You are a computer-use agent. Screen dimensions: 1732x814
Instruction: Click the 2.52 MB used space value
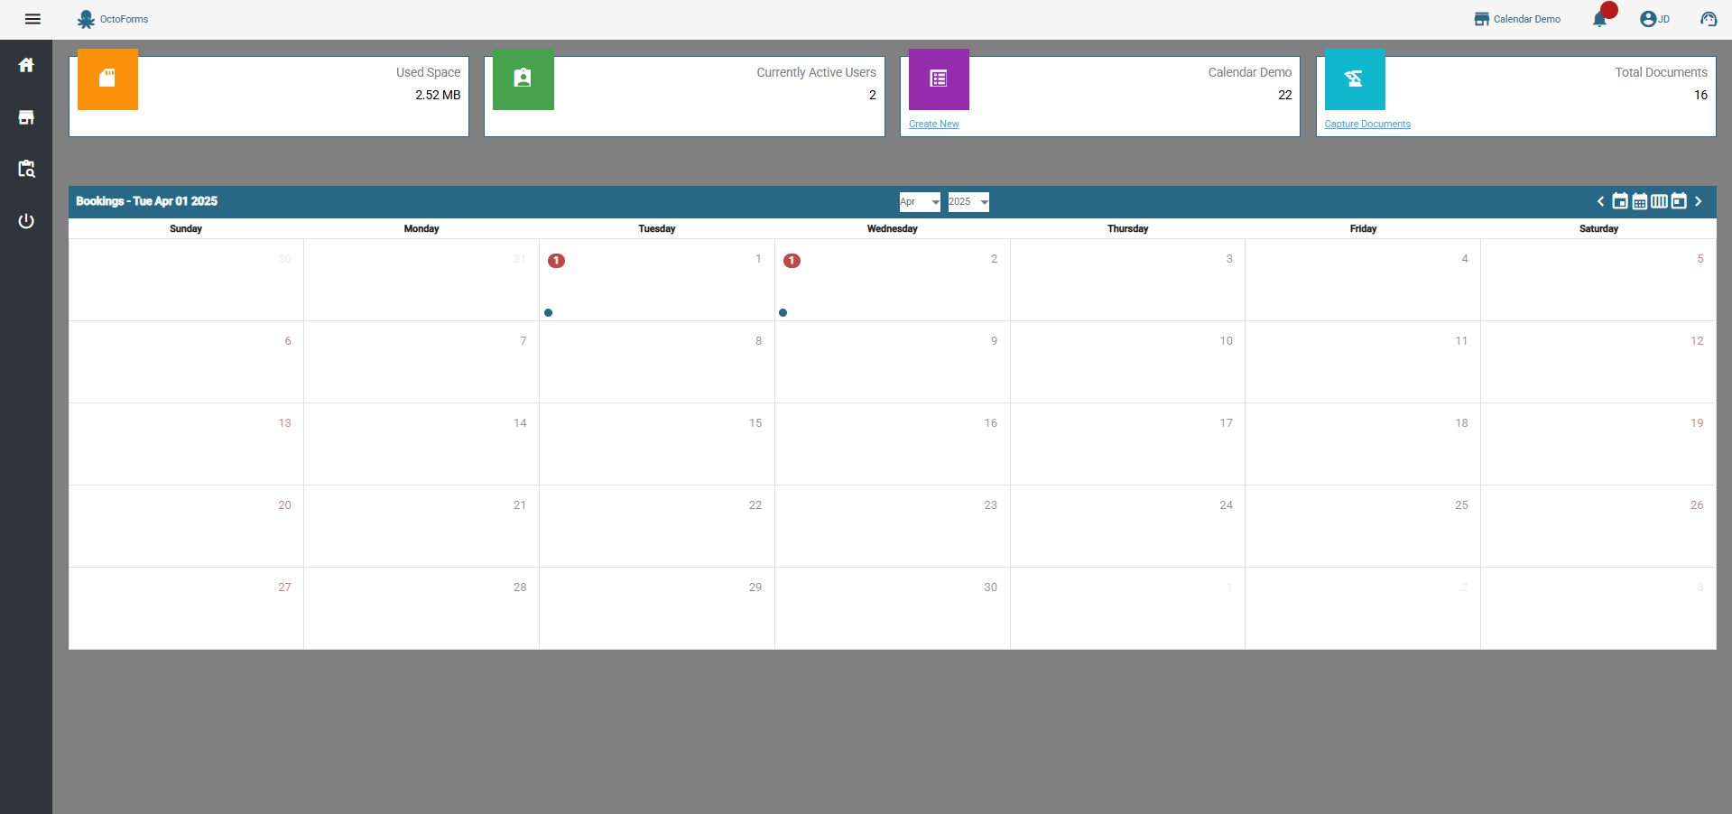coord(438,95)
